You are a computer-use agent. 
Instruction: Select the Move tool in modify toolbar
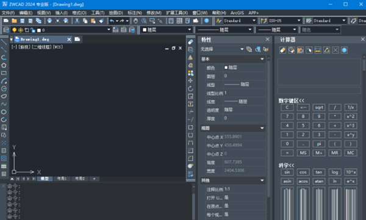190,80
